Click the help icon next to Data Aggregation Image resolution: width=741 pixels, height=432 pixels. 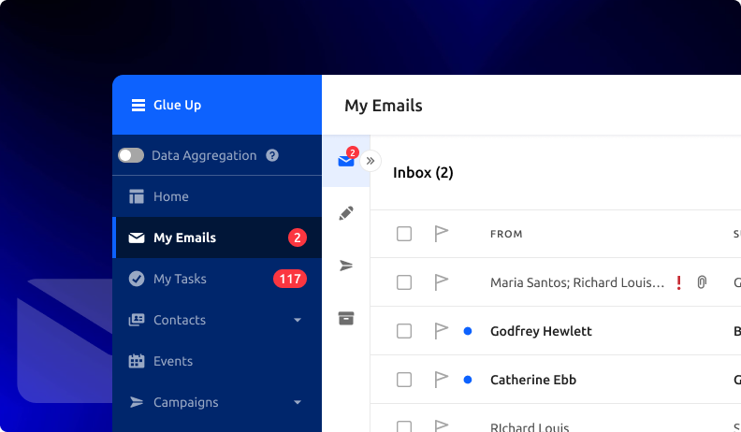pyautogui.click(x=272, y=156)
